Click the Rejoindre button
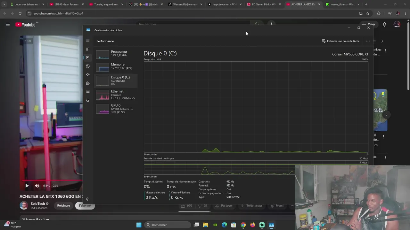The height and width of the screenshot is (230, 410). tap(63, 205)
